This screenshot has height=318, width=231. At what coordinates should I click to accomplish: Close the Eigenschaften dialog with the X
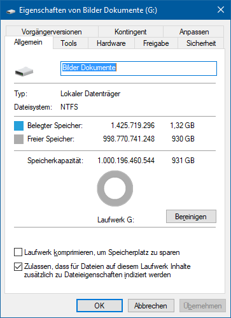221,10
